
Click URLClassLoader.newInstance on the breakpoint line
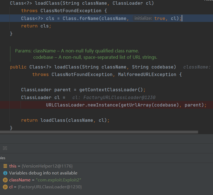point(82,105)
